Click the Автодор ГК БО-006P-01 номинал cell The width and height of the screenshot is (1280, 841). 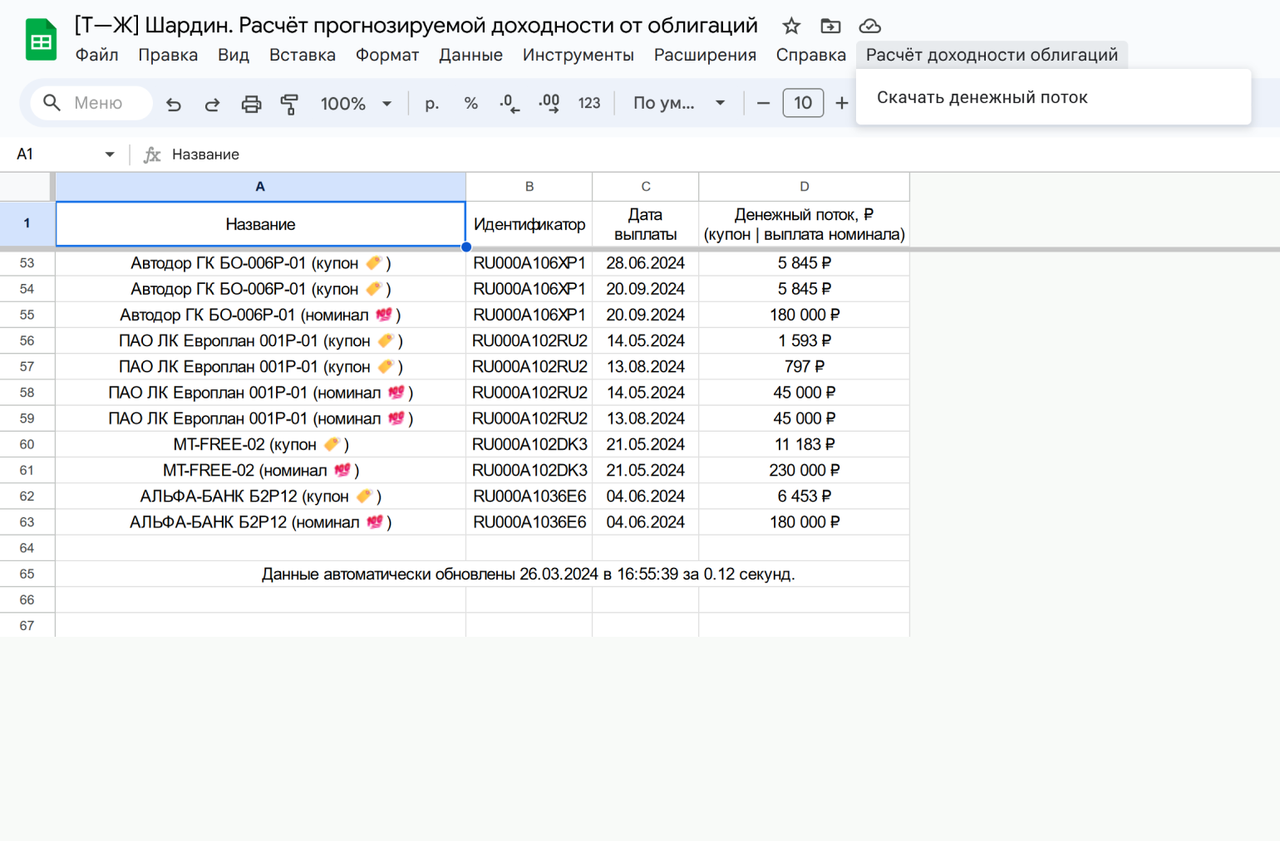[x=260, y=315]
